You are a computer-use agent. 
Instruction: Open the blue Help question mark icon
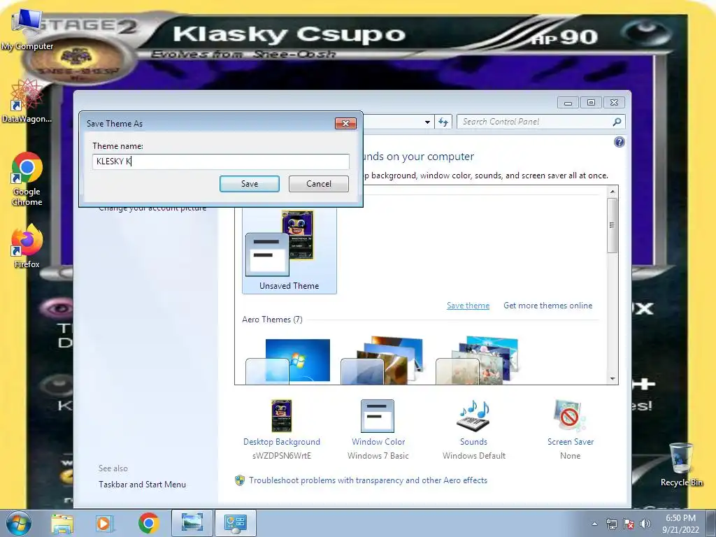pos(620,142)
